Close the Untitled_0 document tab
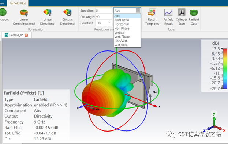228x144 pixels. (26, 35)
